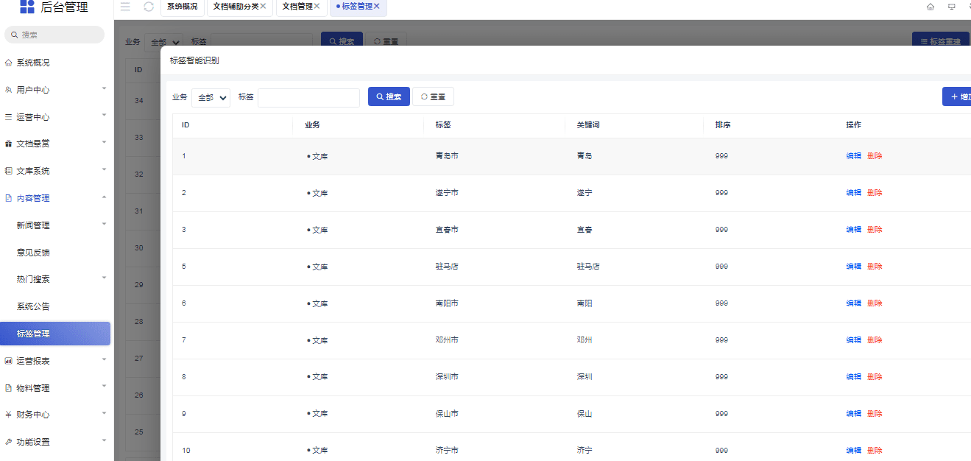Close the 文档辅助分类 tab
Screen dimensions: 971x461
pos(264,6)
